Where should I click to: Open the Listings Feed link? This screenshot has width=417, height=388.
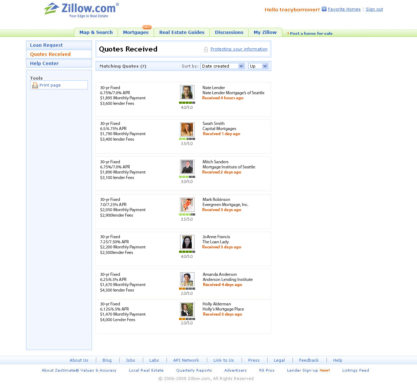click(355, 370)
